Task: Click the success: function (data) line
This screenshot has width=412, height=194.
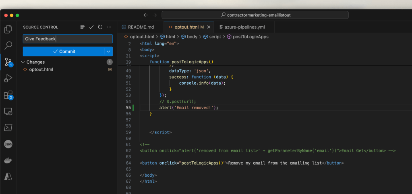Action: (x=201, y=77)
